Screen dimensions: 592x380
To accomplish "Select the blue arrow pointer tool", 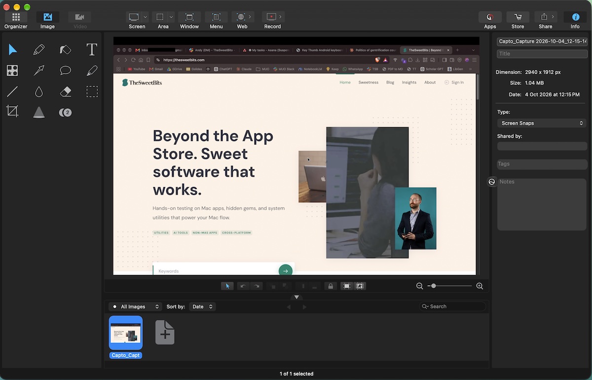I will pos(12,49).
